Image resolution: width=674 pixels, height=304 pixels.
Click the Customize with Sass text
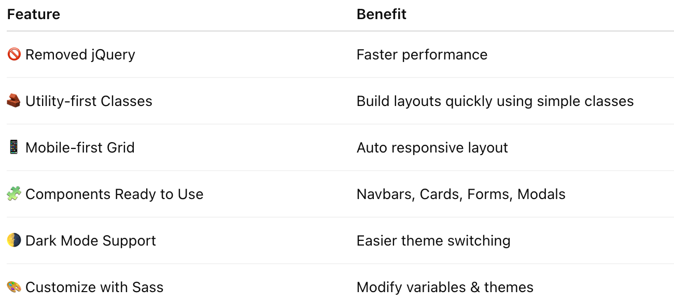(94, 287)
